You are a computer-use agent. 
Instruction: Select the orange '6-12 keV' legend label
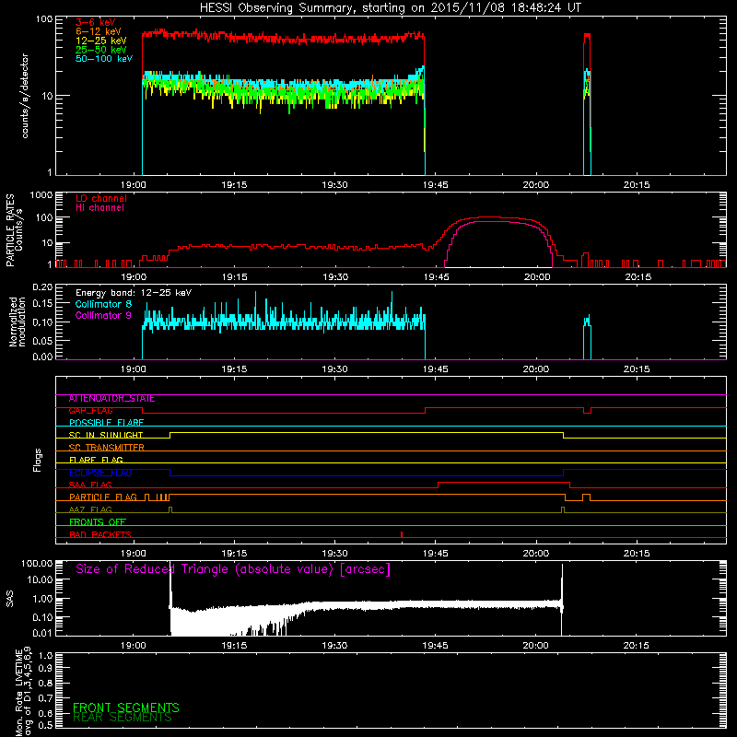[x=98, y=31]
